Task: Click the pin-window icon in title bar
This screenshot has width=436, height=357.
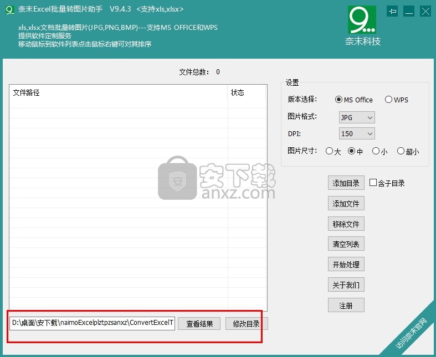Action: (x=392, y=12)
